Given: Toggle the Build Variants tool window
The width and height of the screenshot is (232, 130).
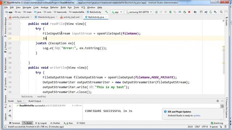Looking at the screenshot, I should tap(5, 65).
